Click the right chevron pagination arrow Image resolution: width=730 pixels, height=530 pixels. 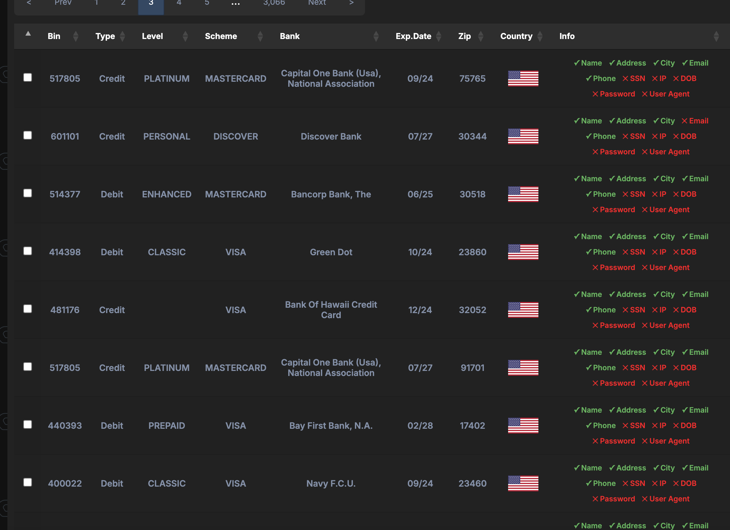(x=352, y=3)
